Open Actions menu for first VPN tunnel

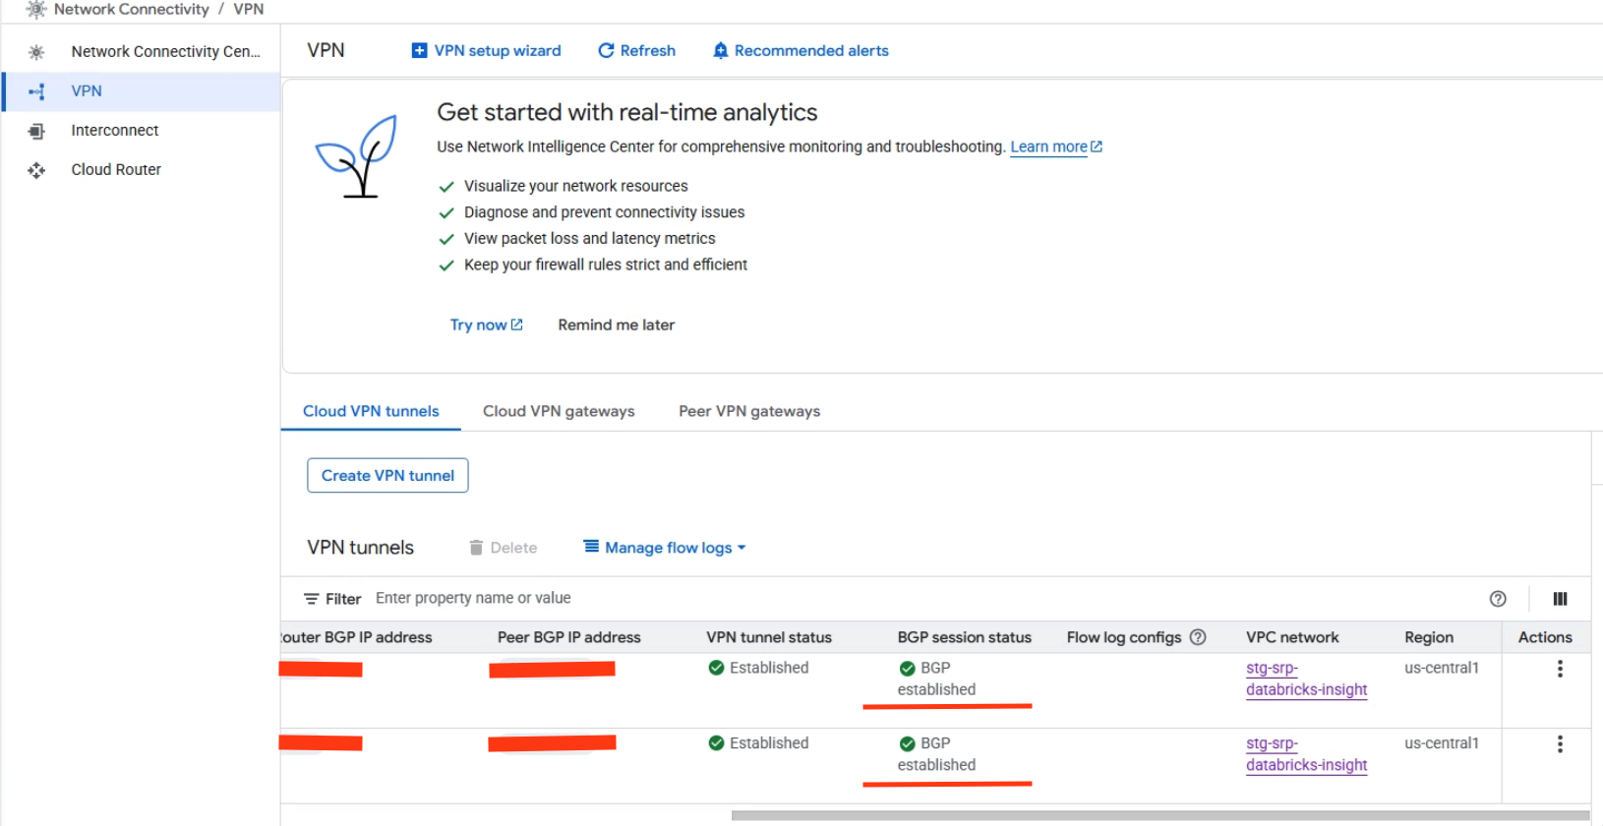[1560, 669]
